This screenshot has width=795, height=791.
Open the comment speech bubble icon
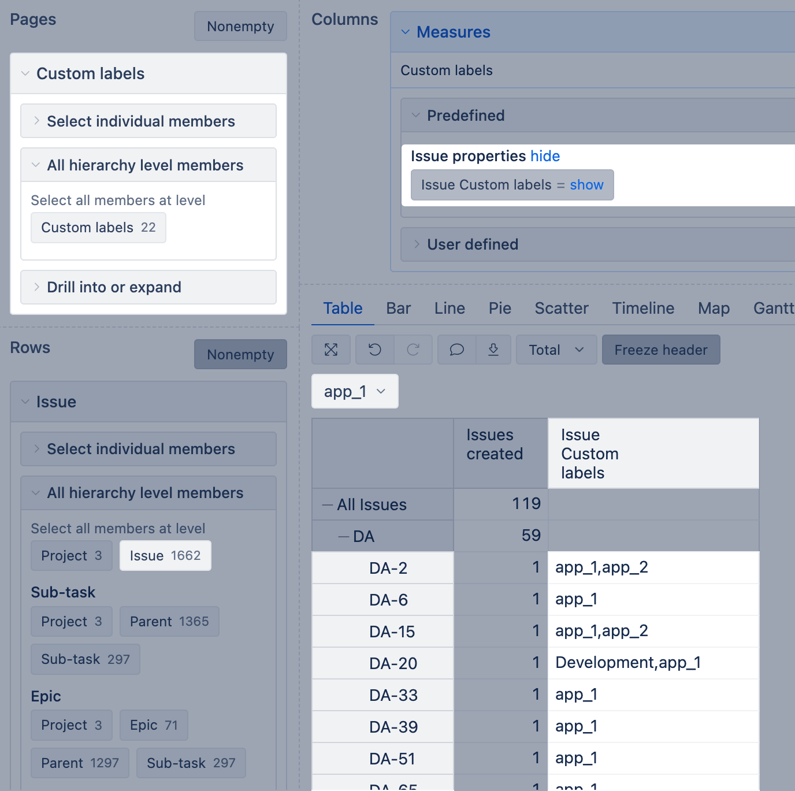coord(457,350)
